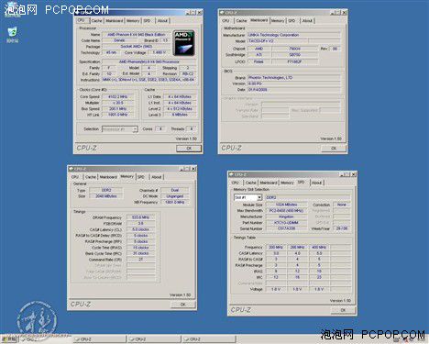
Task: Click the Level 3 cache value field
Action: [180, 115]
